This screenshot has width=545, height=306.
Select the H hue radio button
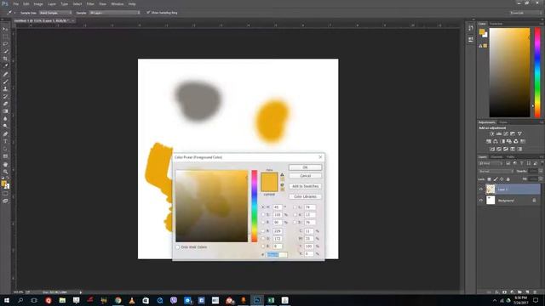(263, 207)
